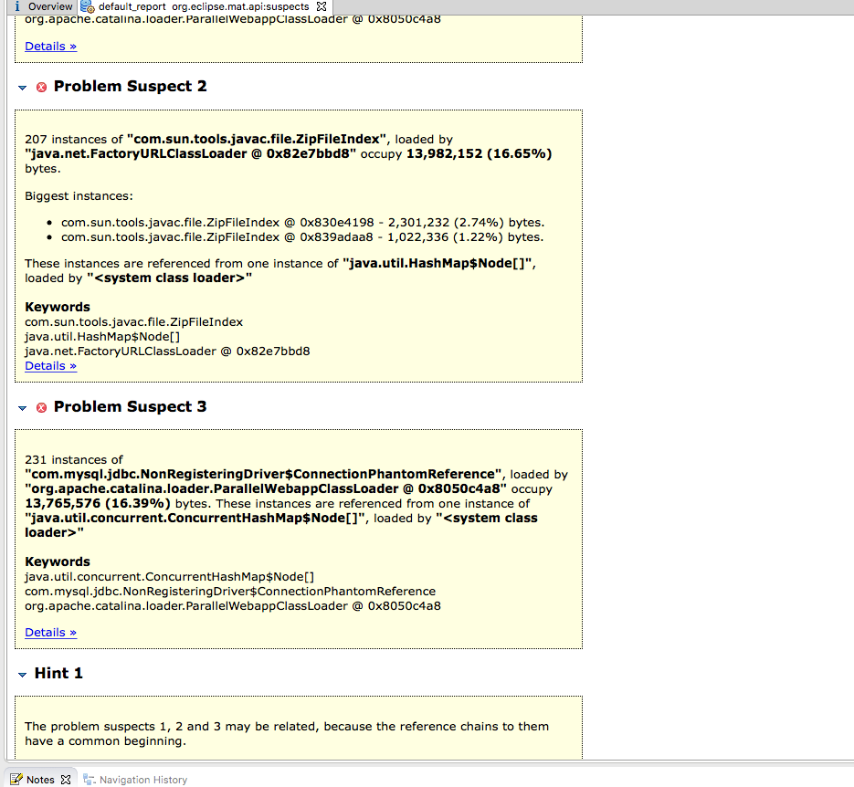Click the red error icon beside Problem Suspect 2
Screen dimensions: 854x787
pos(40,87)
